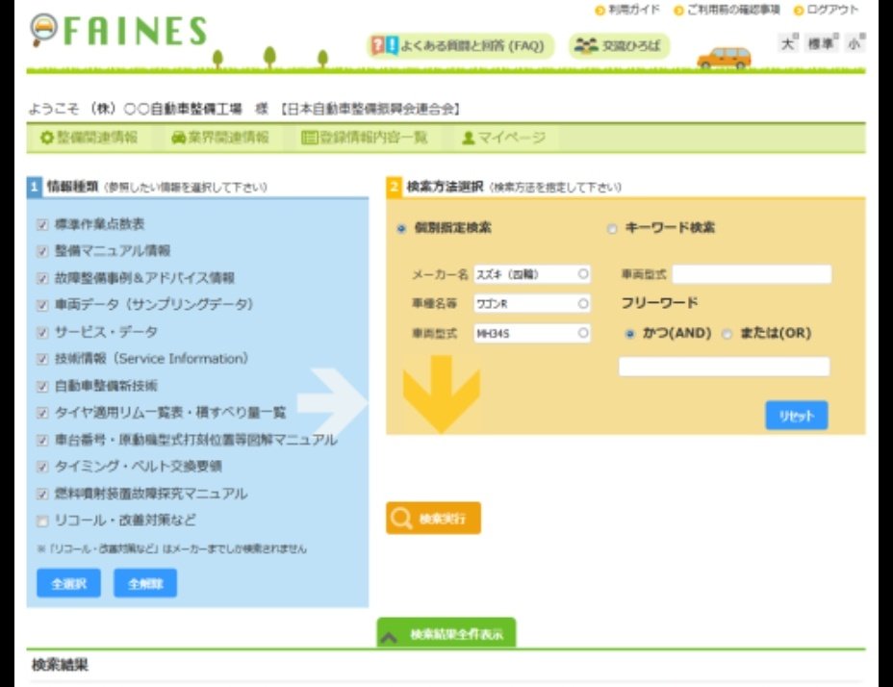Toggle 燃料噴射装置故障探究マニュアル checkbox
Viewport: 893px width, 687px height.
click(42, 494)
